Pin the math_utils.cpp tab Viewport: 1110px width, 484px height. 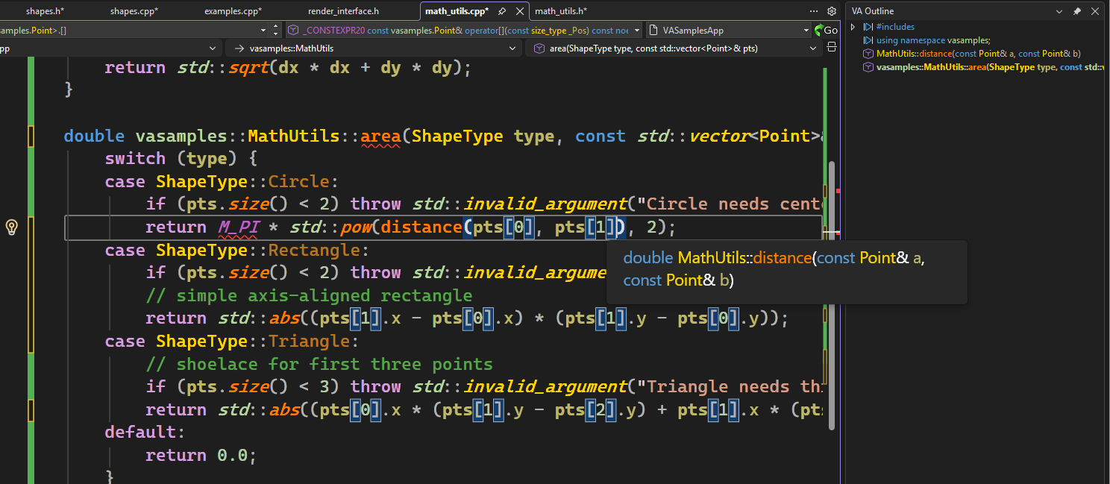click(x=502, y=11)
